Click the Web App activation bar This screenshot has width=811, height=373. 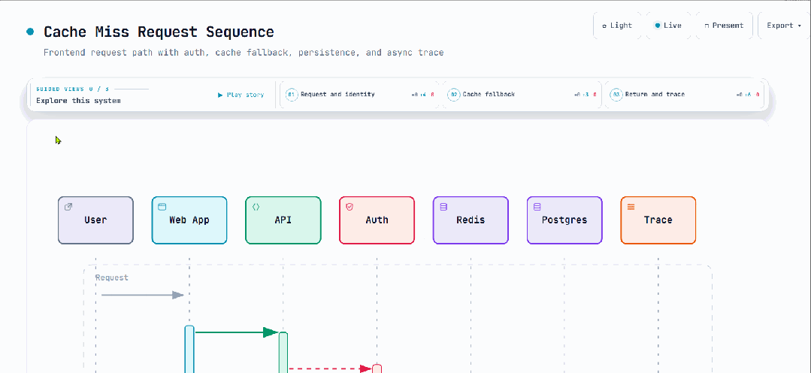[x=189, y=349]
